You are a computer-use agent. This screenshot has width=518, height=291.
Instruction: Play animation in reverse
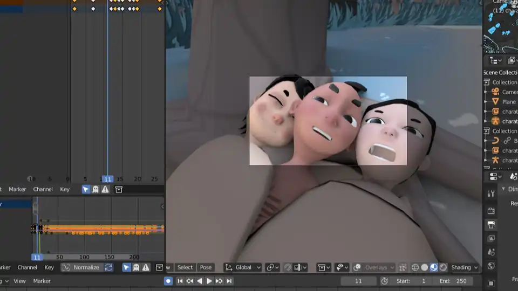200,281
